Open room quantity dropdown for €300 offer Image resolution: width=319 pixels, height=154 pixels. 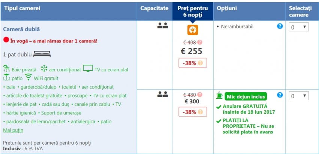click(299, 96)
